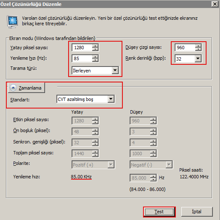Screen dimensions: 220x220
Task: Click horizontal Senkron. genişliği field showing 32
Action: coord(82,143)
